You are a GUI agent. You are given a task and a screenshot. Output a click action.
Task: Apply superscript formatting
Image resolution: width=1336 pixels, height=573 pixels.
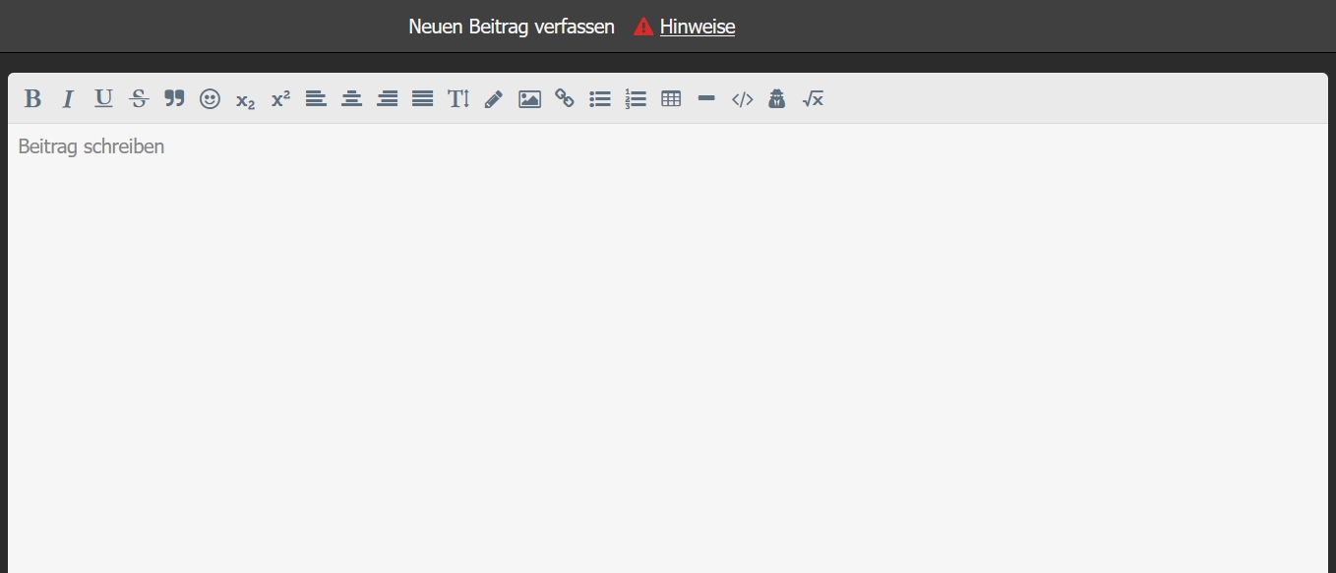pyautogui.click(x=280, y=98)
